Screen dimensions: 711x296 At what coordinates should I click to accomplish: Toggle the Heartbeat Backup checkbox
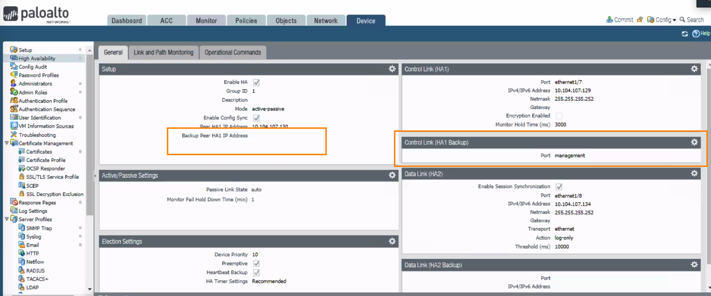coord(256,273)
